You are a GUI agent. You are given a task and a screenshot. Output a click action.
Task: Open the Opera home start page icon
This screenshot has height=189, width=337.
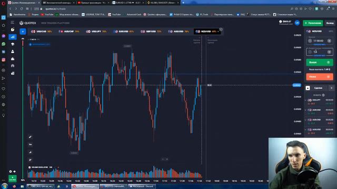[4, 26]
